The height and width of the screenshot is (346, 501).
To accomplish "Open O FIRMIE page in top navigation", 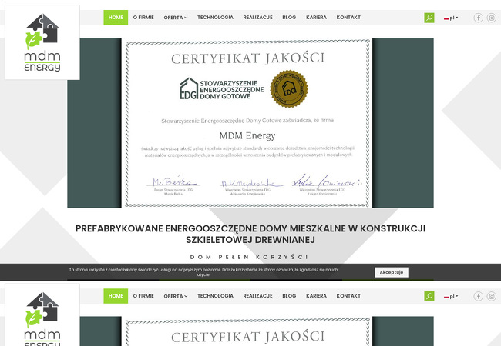I will tap(143, 18).
